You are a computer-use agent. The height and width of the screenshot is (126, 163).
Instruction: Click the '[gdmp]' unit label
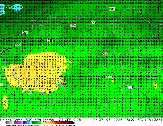pos(49,120)
